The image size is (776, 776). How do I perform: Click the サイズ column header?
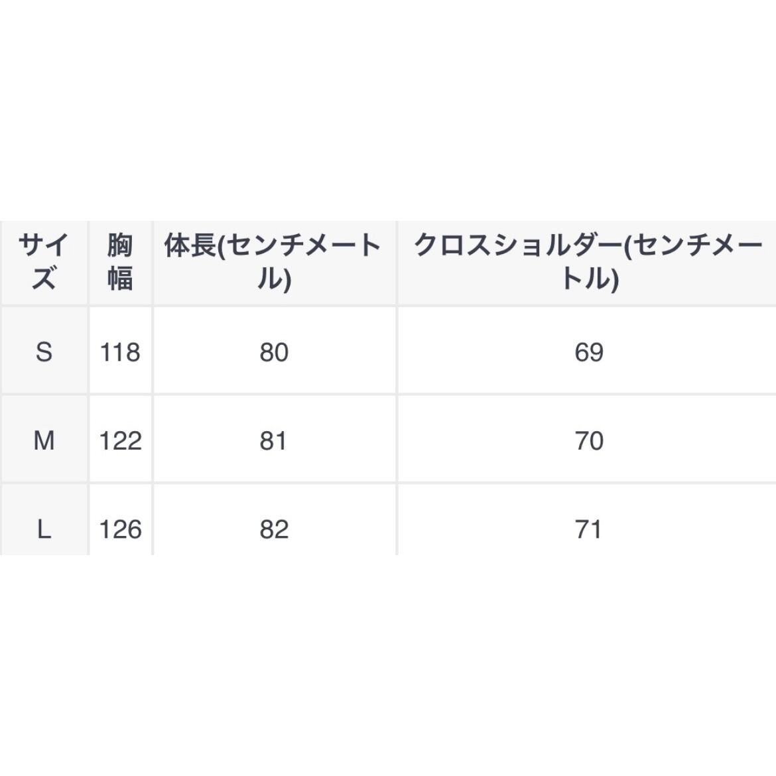point(44,263)
